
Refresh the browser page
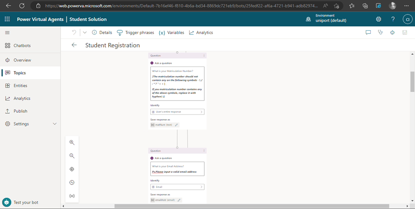(x=22, y=6)
